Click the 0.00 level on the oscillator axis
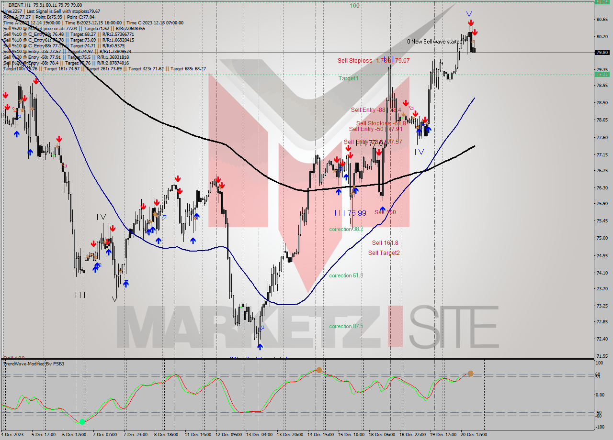613x440 pixels. [600, 395]
